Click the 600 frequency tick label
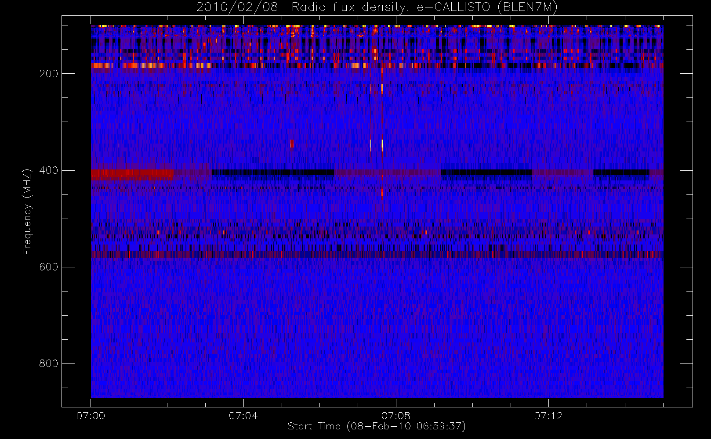The width and height of the screenshot is (711, 439). pyautogui.click(x=48, y=267)
